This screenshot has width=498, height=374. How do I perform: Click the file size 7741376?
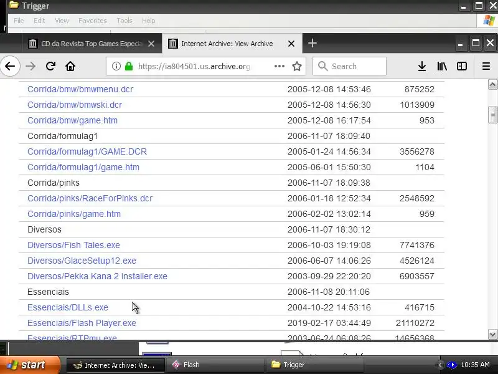pos(416,245)
